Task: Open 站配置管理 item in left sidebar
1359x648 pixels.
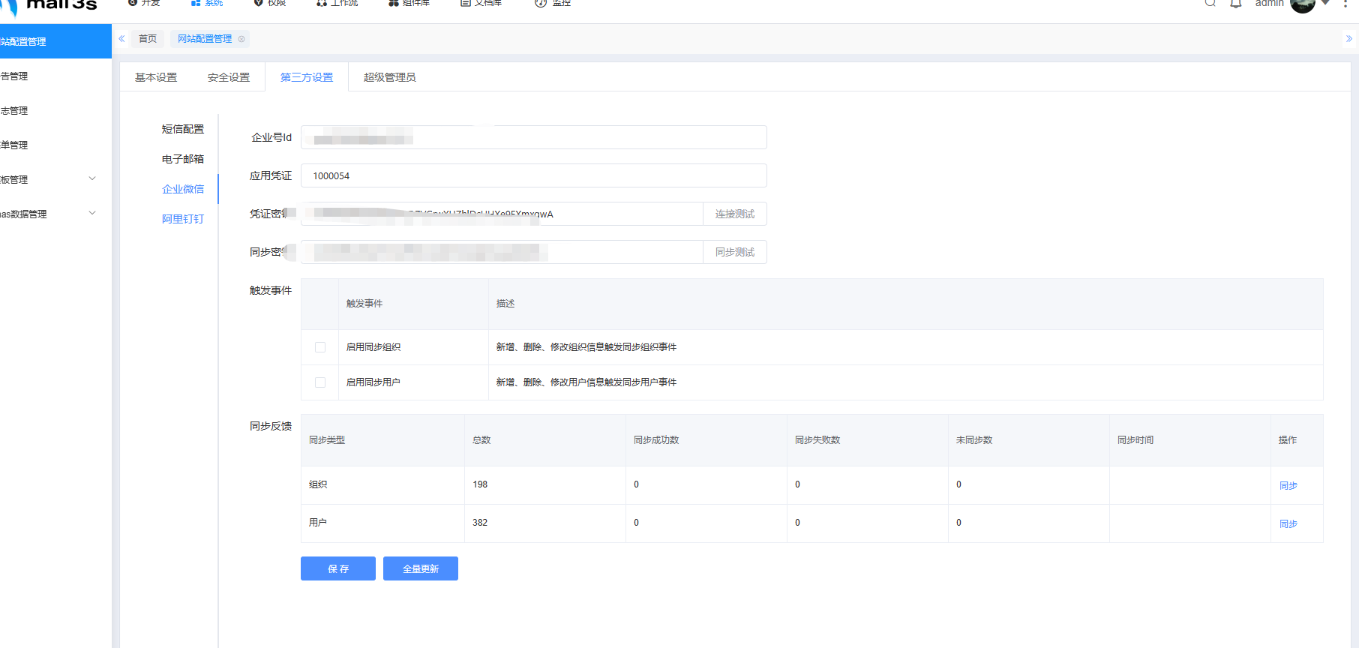Action: pyautogui.click(x=55, y=41)
